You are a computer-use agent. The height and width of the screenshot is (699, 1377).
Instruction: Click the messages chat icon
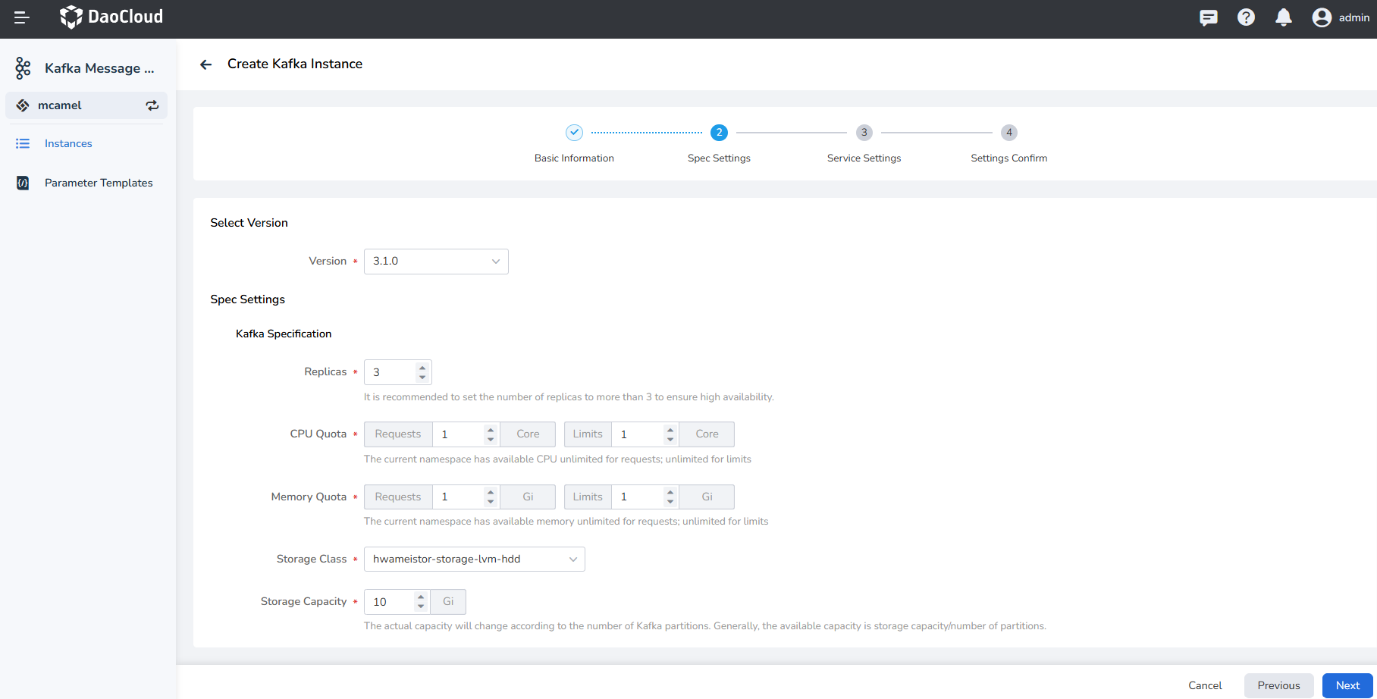[x=1208, y=17]
